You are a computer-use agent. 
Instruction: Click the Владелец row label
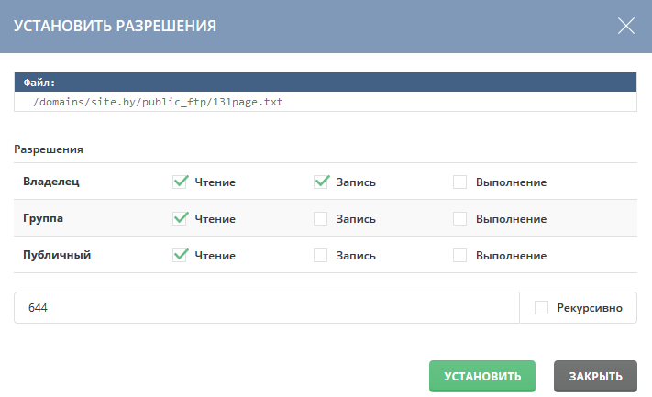51,182
